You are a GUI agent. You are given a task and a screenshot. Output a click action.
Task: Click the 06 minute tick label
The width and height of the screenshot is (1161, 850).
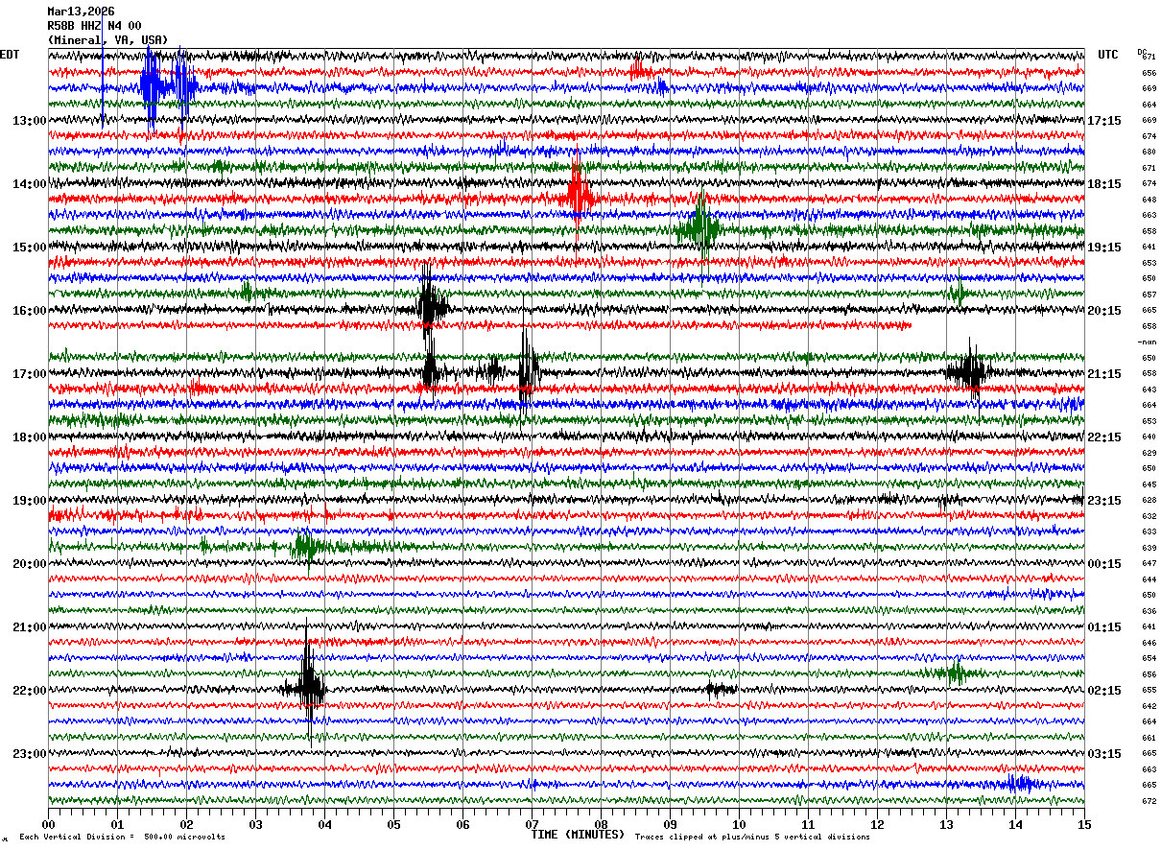(462, 824)
